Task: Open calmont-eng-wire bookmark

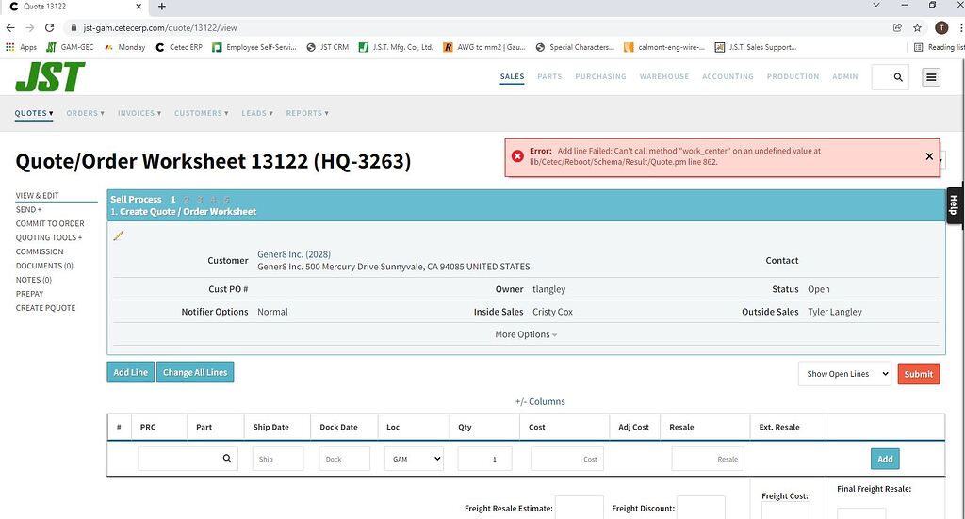Action: (664, 47)
